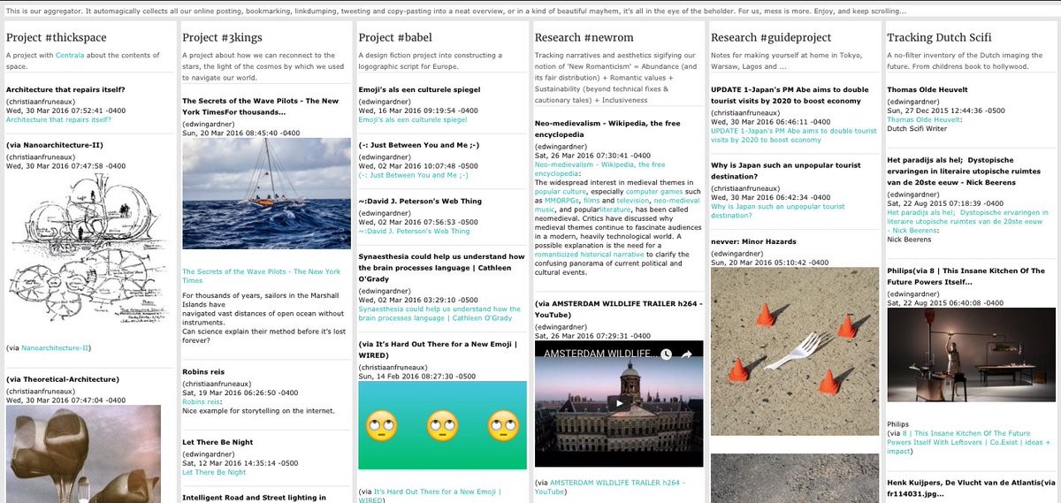Click the eye-rolling emoji image
This screenshot has height=503, width=1061.
(442, 425)
